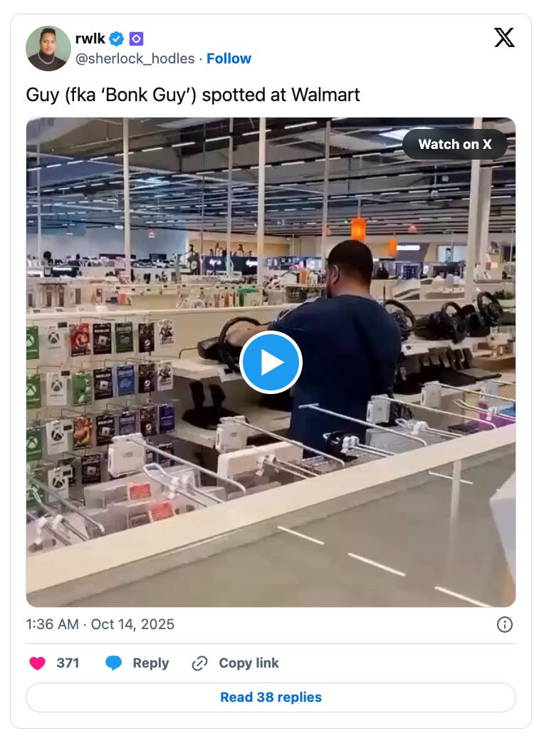
Task: Open the 1:36 AM Oct 14, 2025 timestamp
Action: 100,624
